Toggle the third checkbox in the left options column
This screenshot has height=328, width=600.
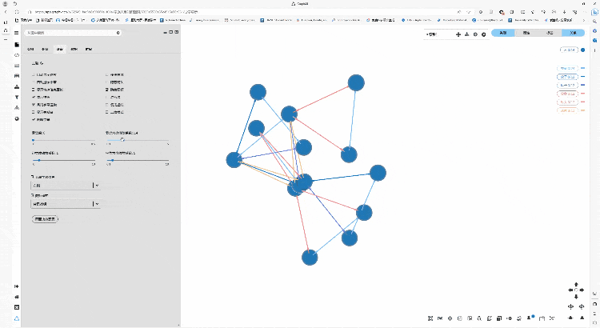pos(34,90)
